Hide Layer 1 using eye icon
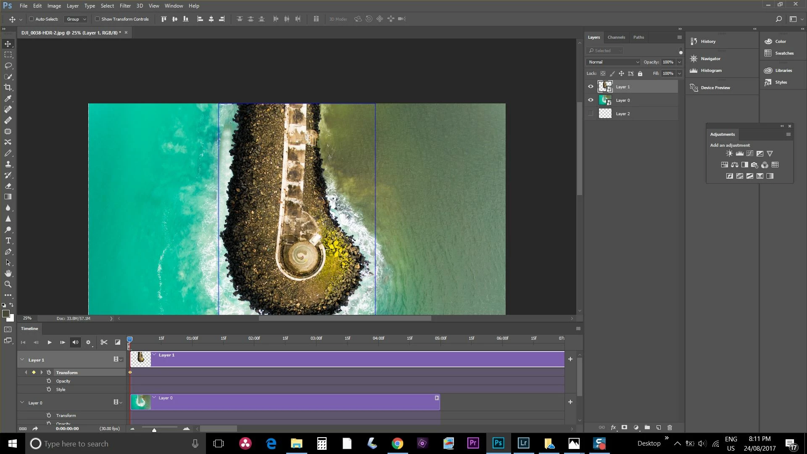807x454 pixels. click(591, 87)
